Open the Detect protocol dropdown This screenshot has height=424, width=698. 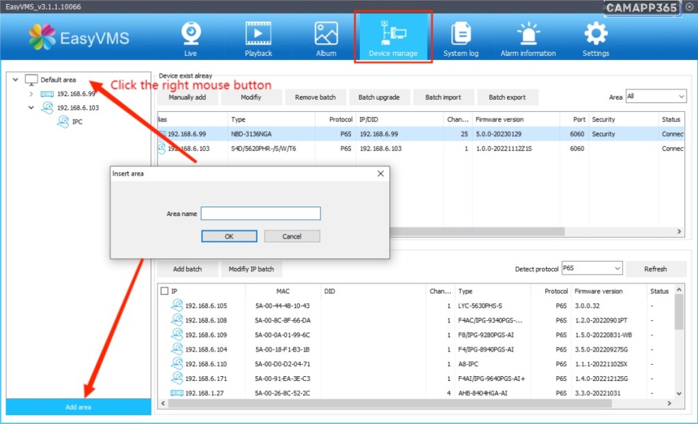tap(592, 269)
